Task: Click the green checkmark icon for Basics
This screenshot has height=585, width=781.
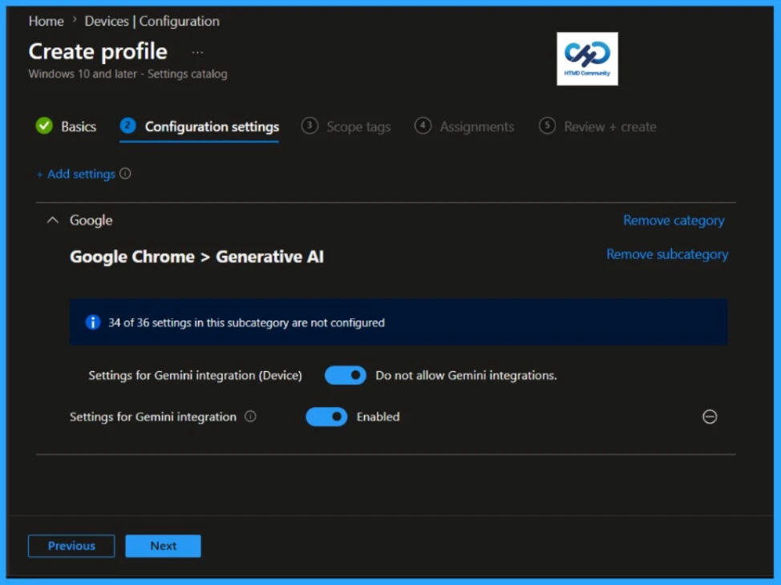Action: 44,126
